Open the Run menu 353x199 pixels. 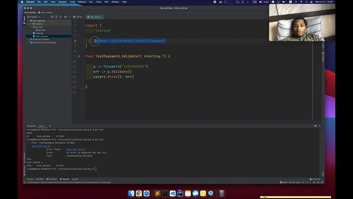tap(91, 2)
